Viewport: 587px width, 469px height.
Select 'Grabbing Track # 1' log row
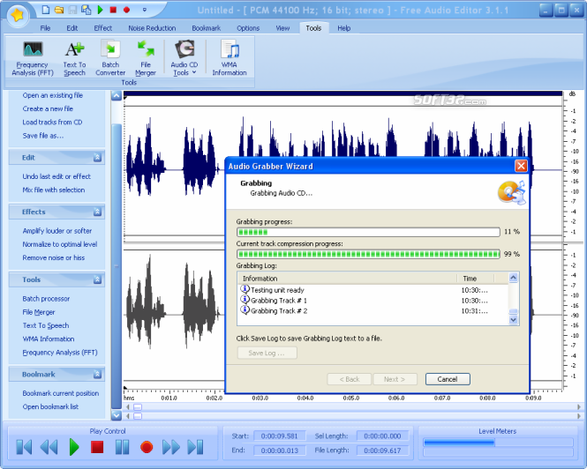click(373, 301)
